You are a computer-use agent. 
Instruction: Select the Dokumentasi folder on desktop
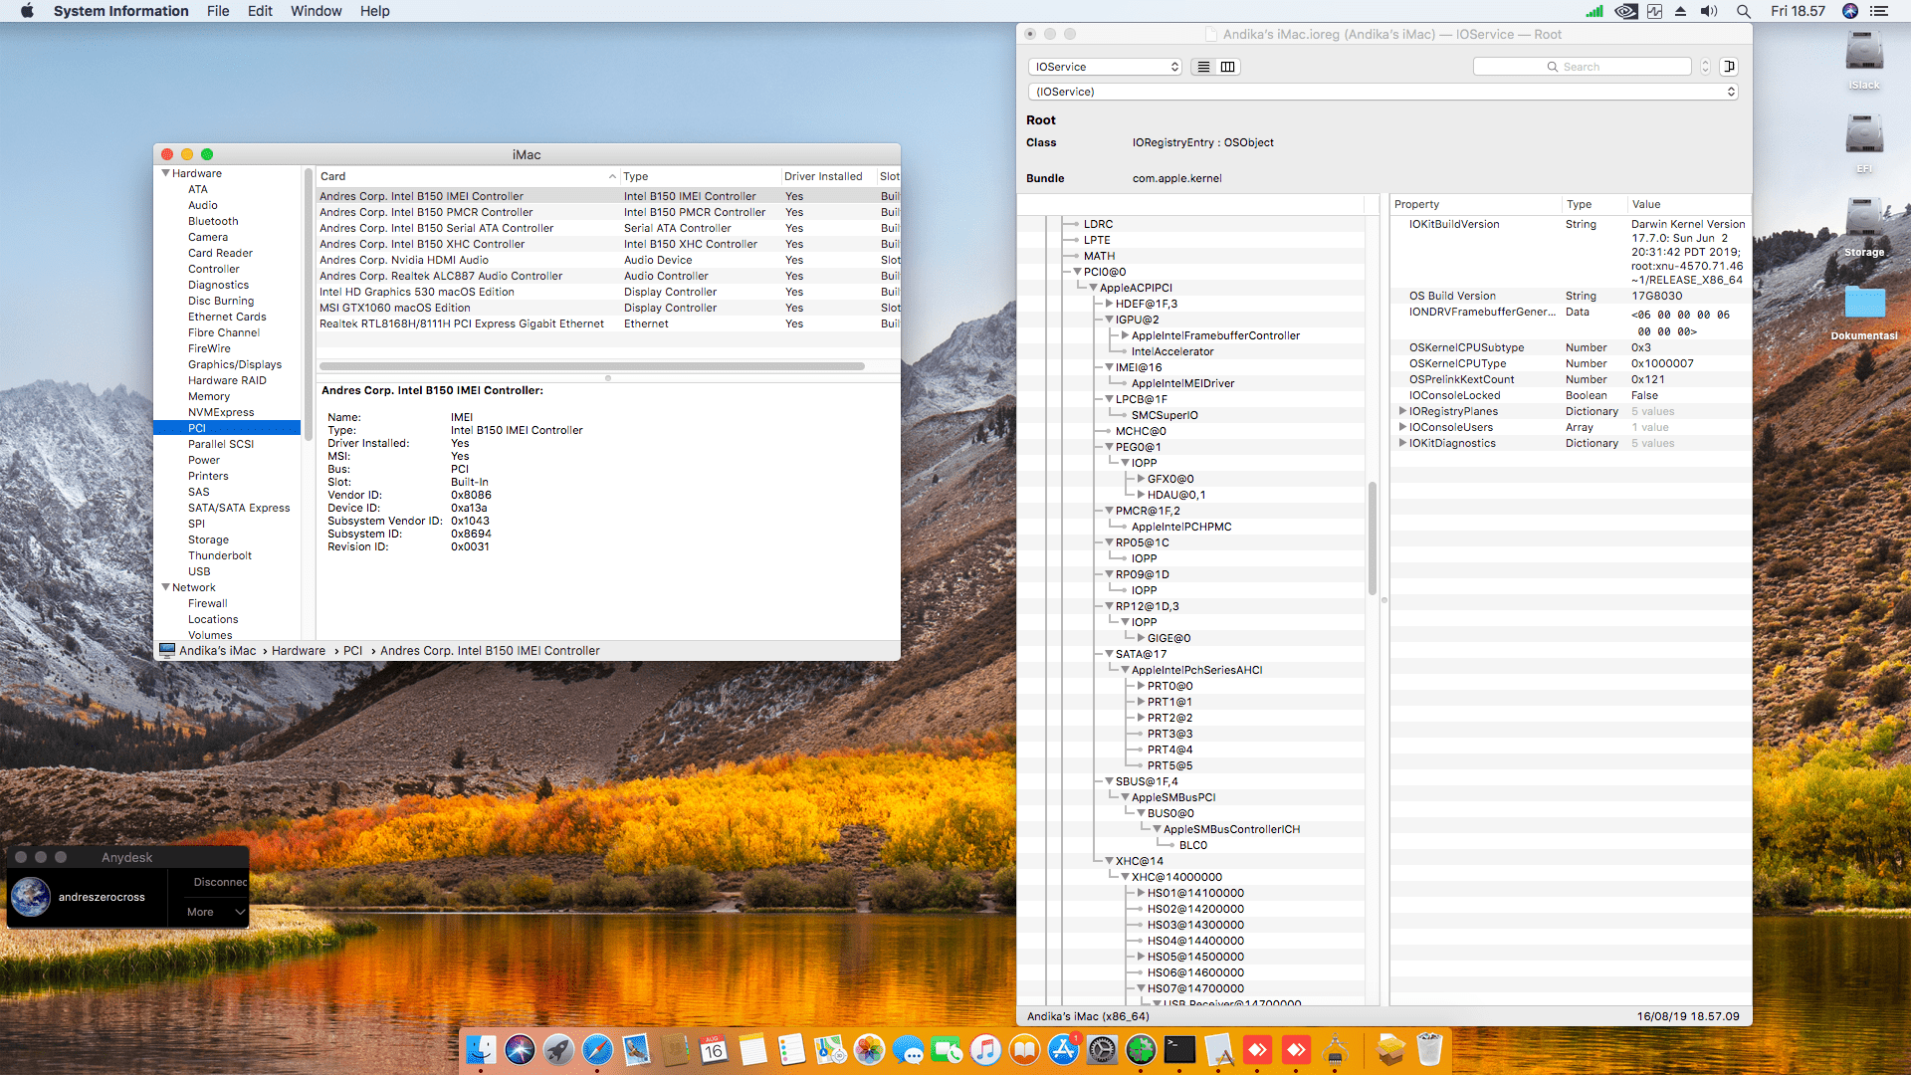tap(1864, 313)
